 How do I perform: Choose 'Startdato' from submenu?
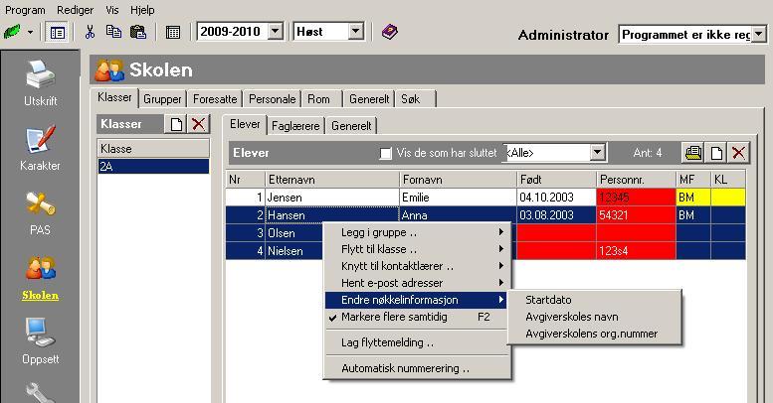coord(595,300)
